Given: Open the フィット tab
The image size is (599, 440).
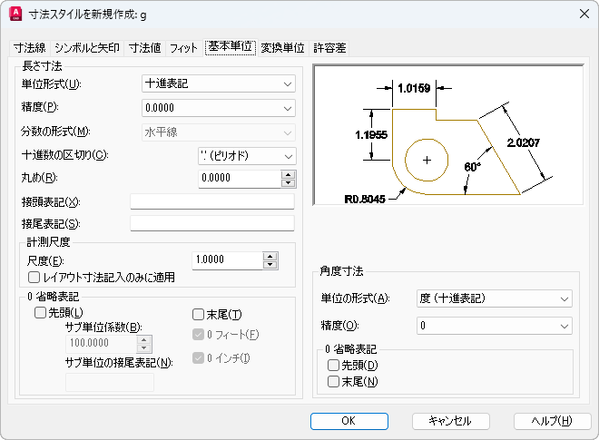Looking at the screenshot, I should (183, 48).
